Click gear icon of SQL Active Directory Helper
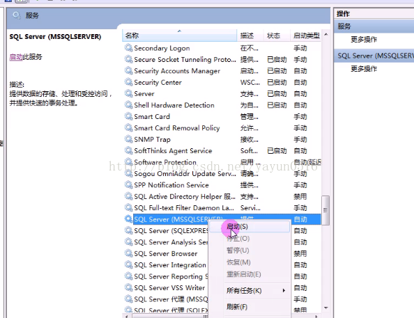This screenshot has width=414, height=318. coord(128,196)
